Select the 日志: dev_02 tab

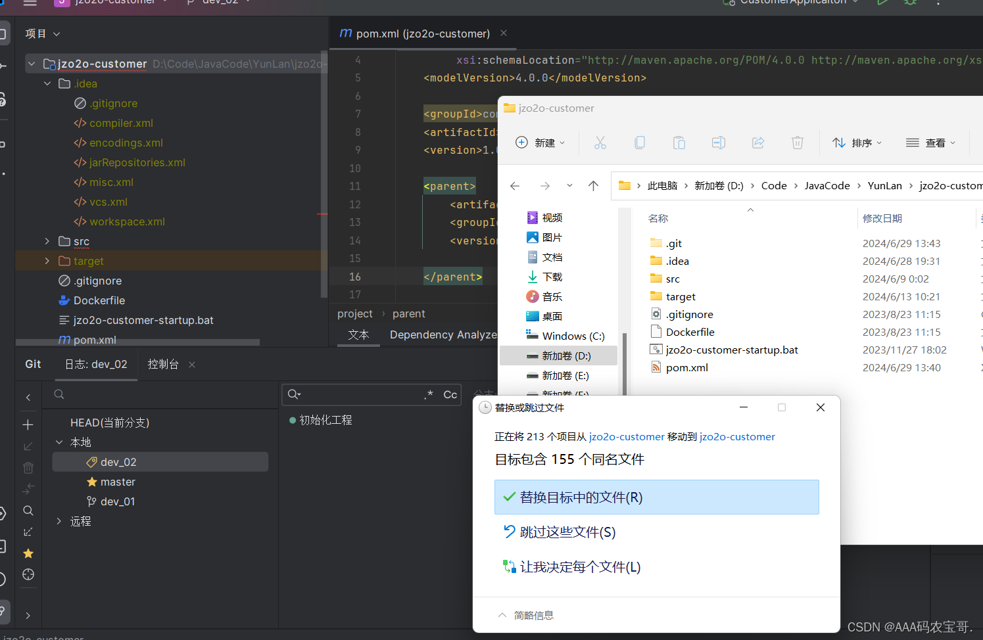click(x=96, y=364)
